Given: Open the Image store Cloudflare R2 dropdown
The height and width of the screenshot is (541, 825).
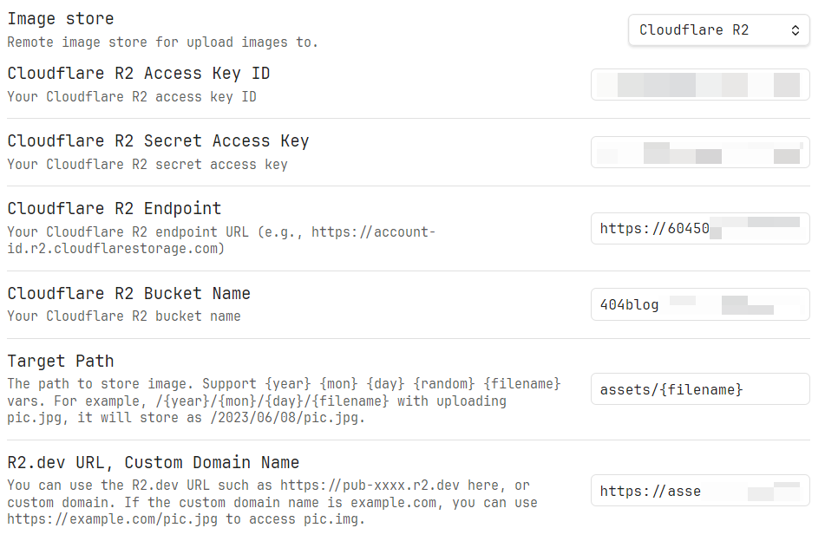Looking at the screenshot, I should pos(718,30).
